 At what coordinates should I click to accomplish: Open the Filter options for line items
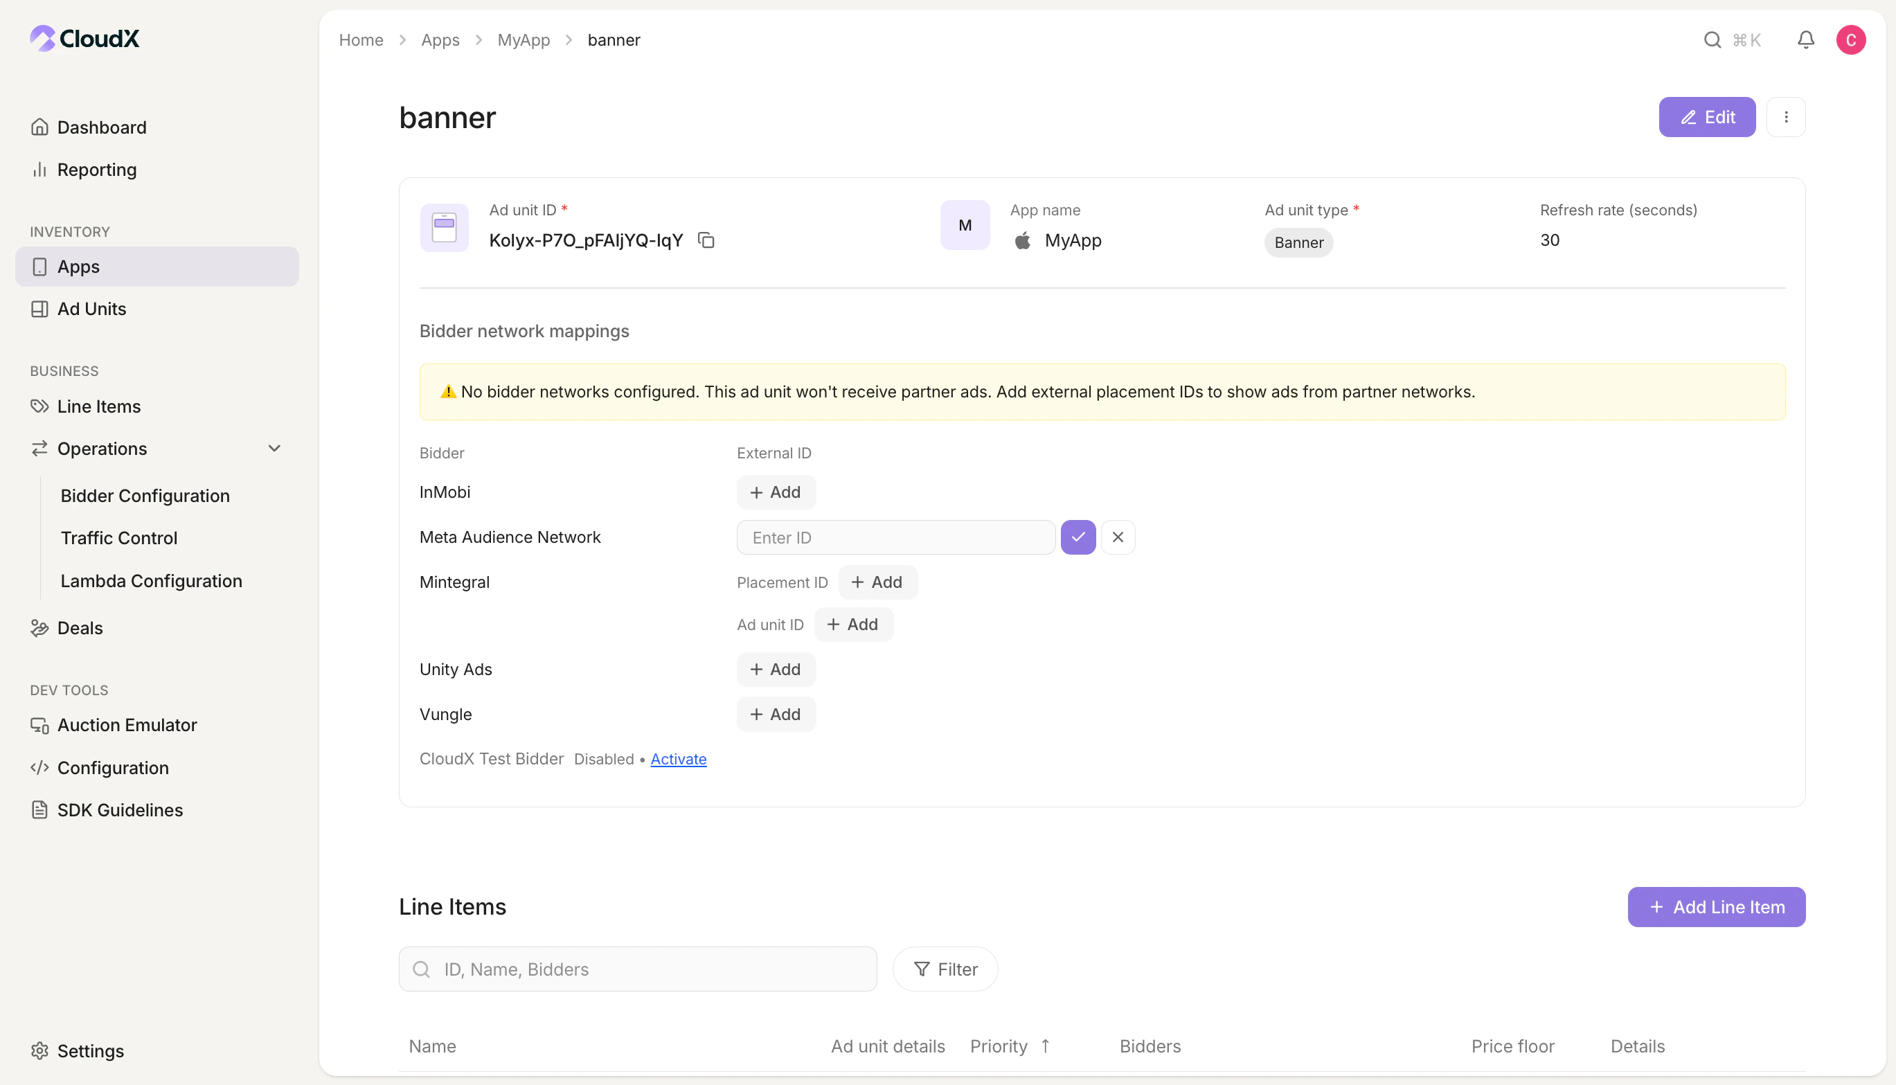coord(945,969)
